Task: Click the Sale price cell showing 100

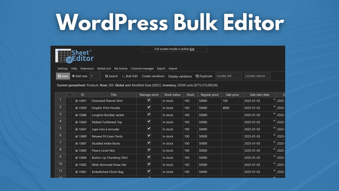Action: pyautogui.click(x=233, y=101)
